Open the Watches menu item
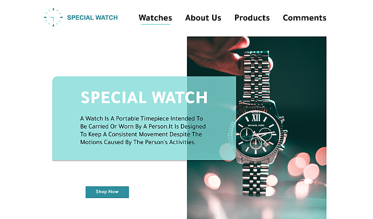This screenshot has width=373, height=219. (x=155, y=18)
